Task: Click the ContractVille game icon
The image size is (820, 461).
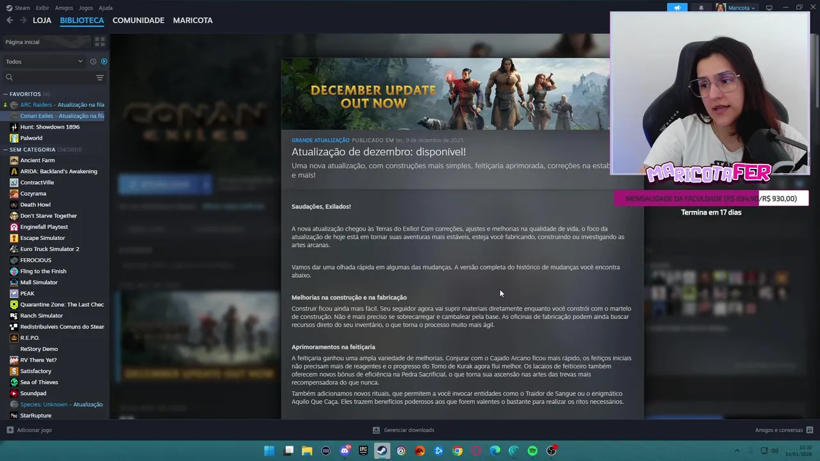Action: click(14, 182)
